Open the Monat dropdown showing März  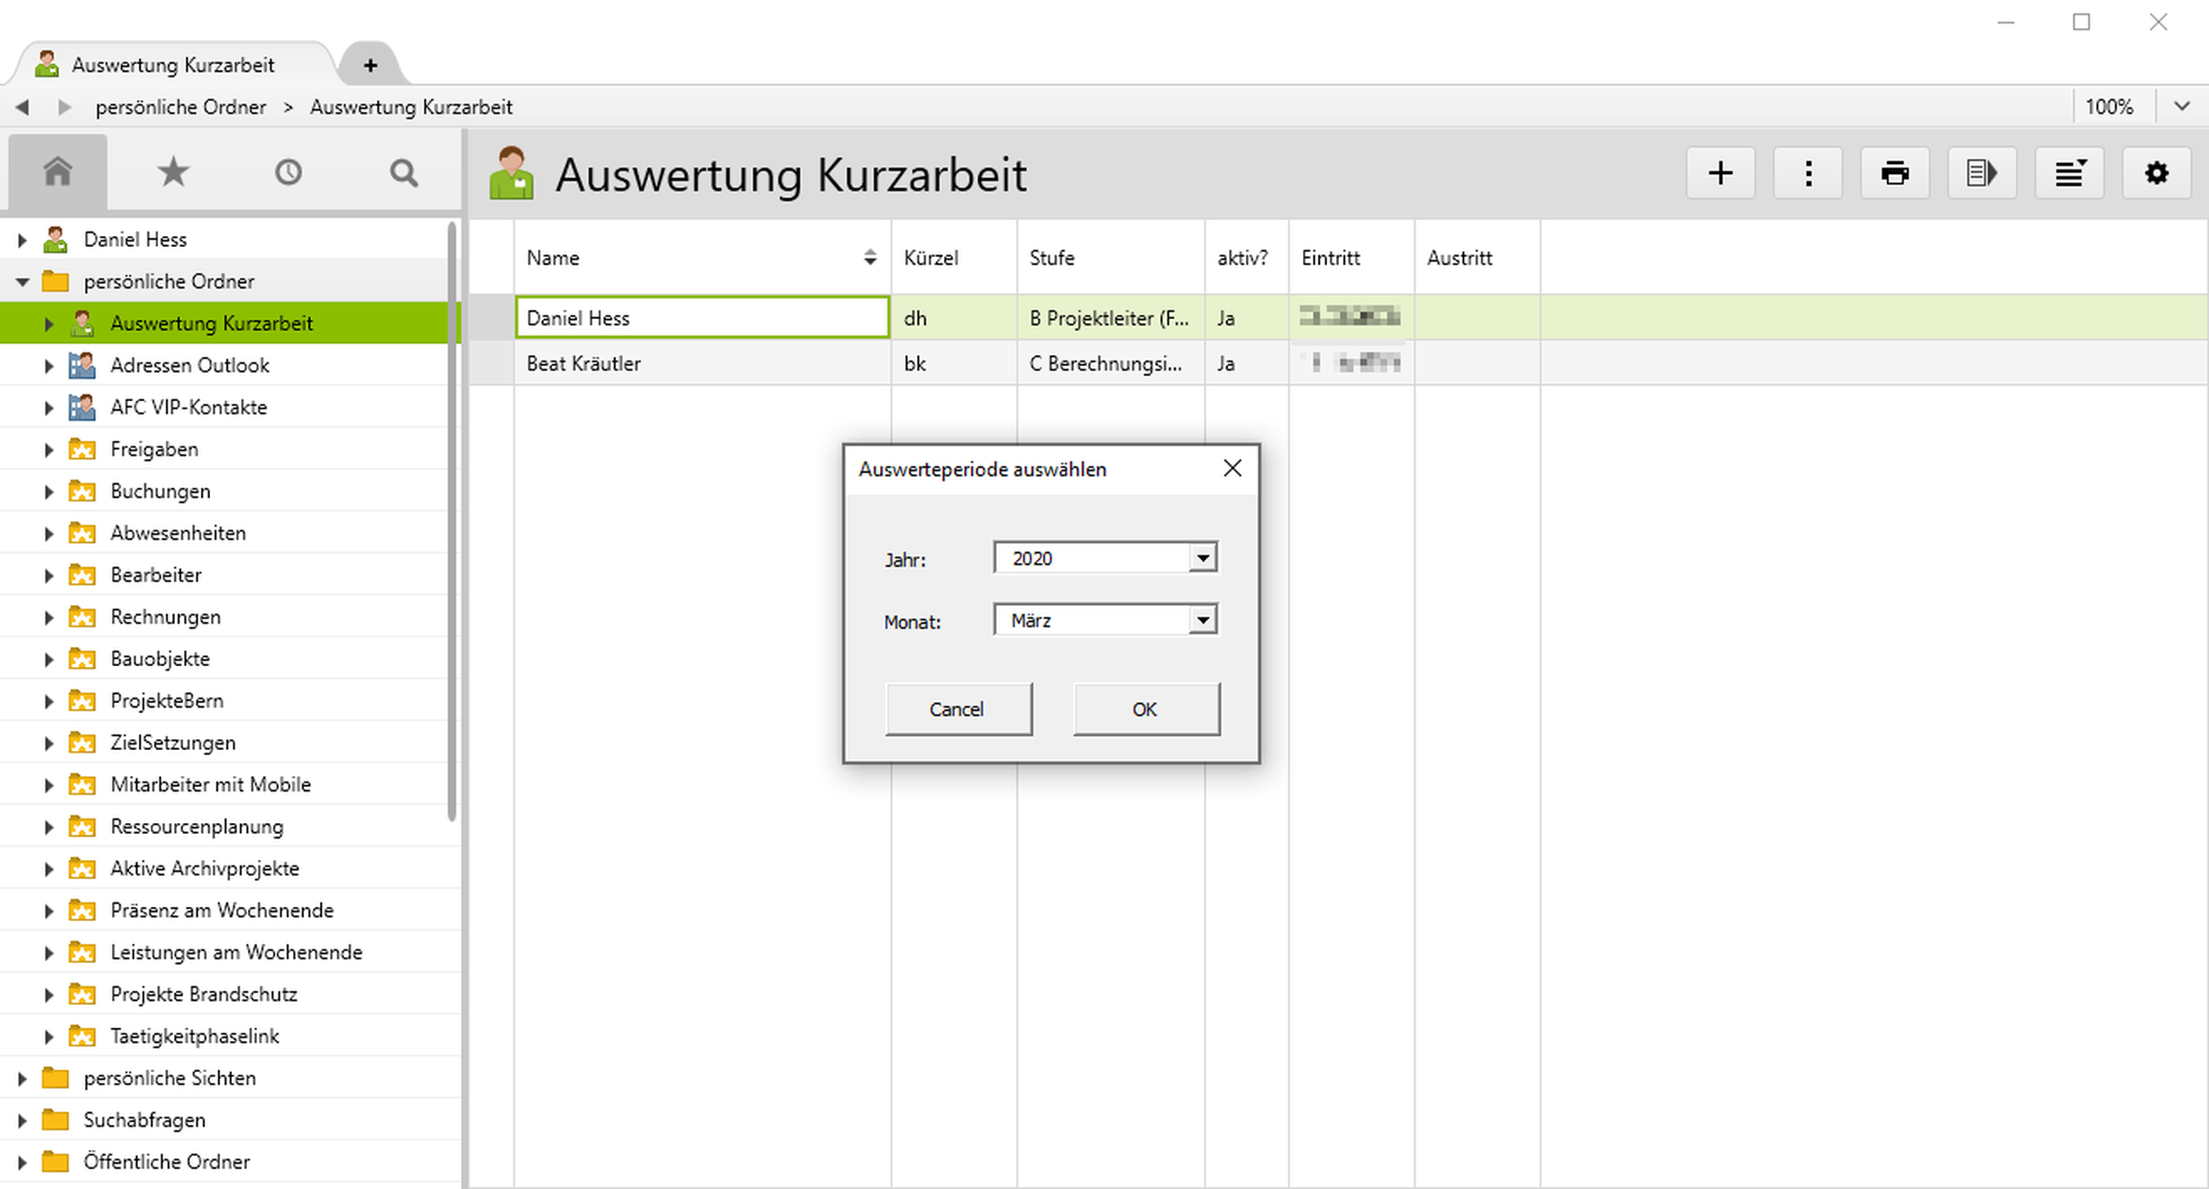1203,620
